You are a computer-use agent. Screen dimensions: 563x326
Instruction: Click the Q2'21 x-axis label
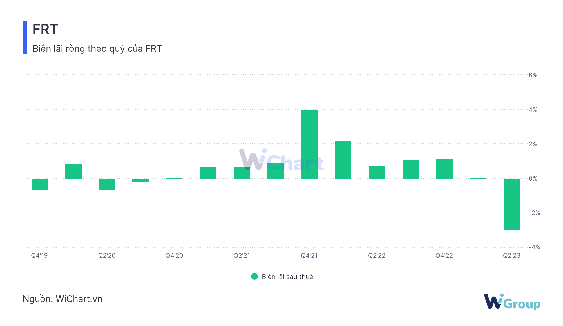pyautogui.click(x=242, y=255)
